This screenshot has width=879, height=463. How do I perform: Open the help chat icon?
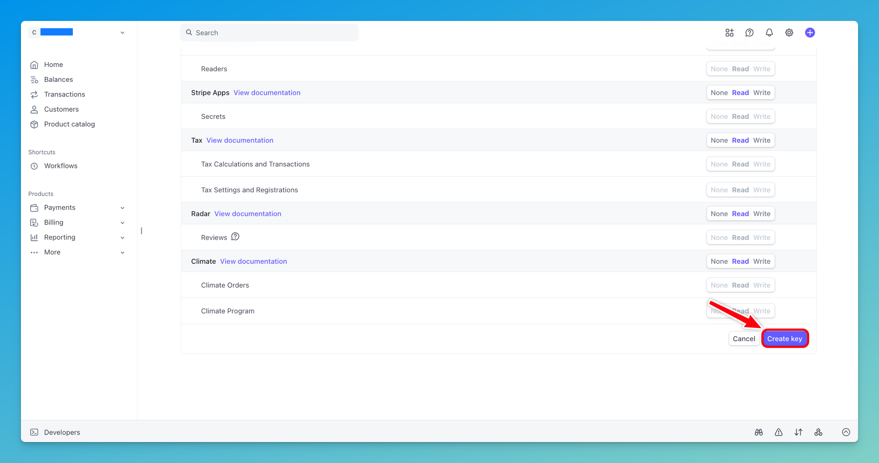(x=749, y=32)
